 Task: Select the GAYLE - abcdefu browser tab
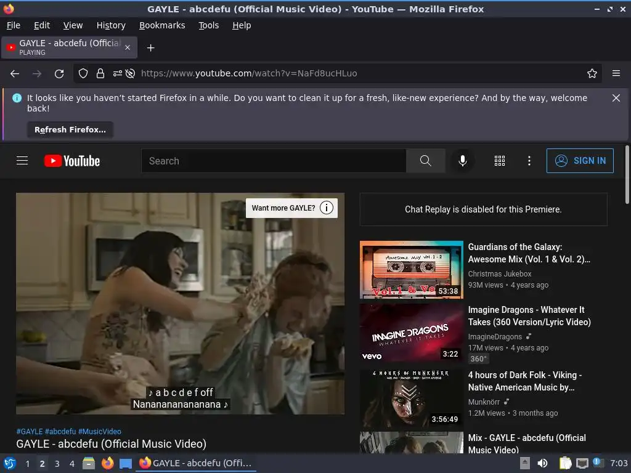click(x=69, y=47)
